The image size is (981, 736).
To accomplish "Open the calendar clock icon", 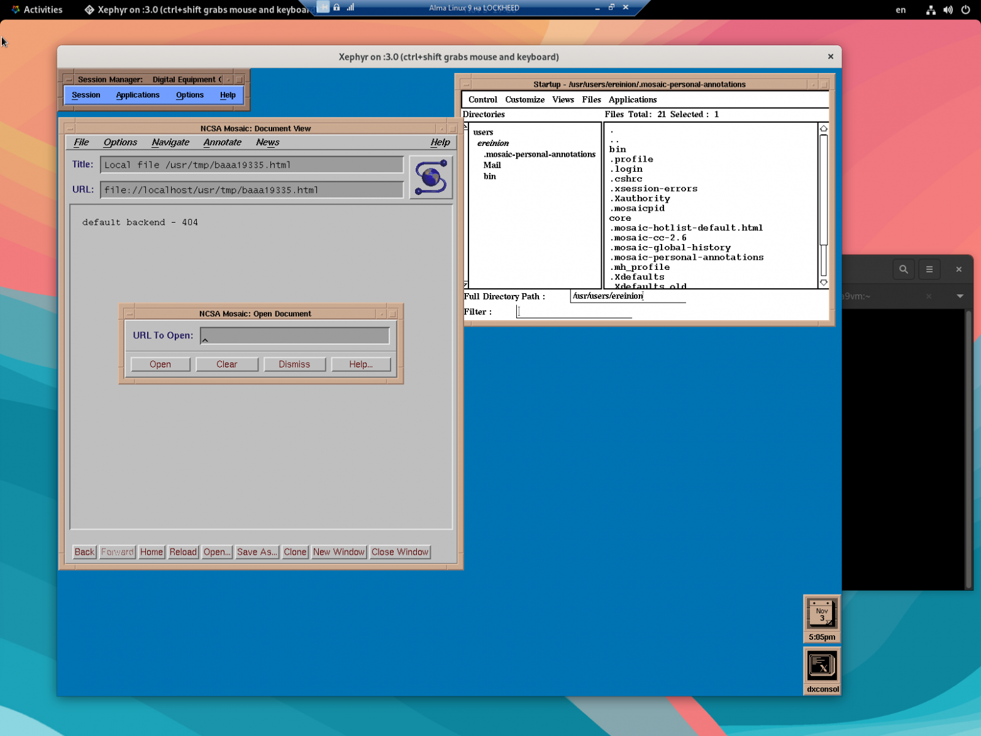I will pos(821,614).
